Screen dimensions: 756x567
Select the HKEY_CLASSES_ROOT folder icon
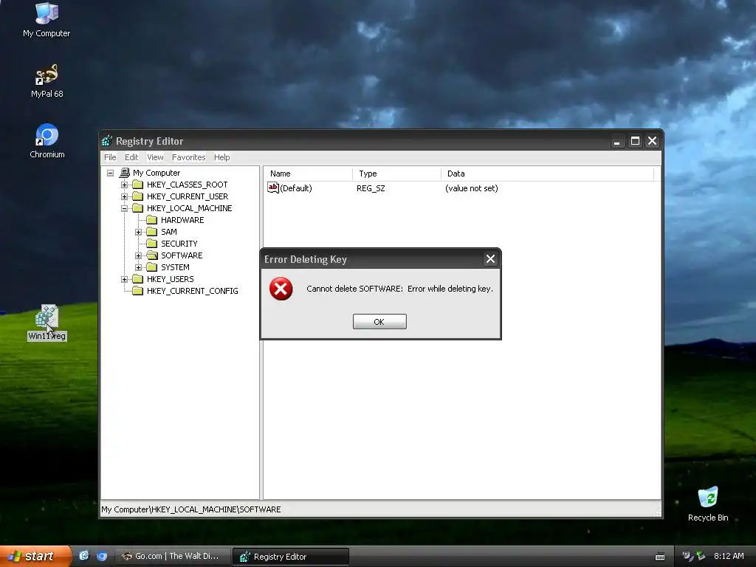(138, 185)
